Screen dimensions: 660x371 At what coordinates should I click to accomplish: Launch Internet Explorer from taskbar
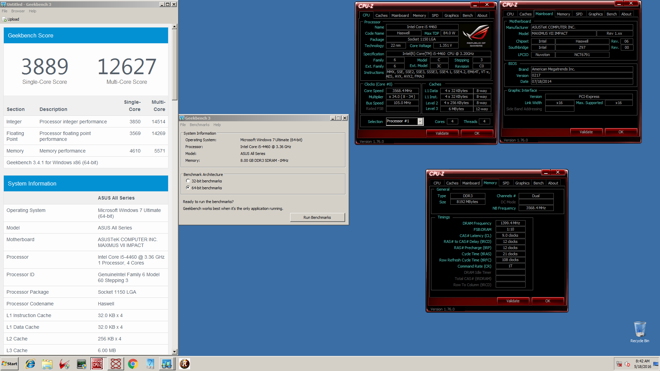30,364
